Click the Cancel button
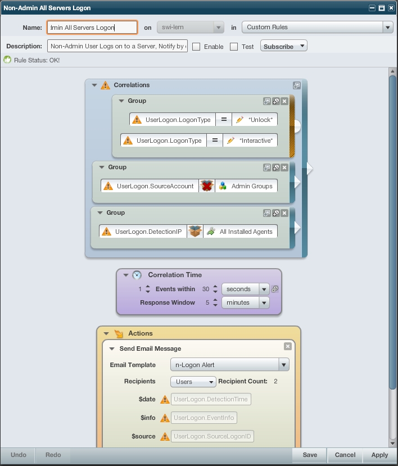The image size is (398, 466). [345, 455]
